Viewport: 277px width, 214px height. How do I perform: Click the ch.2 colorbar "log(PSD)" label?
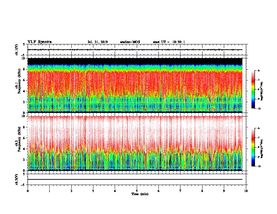tap(262, 149)
